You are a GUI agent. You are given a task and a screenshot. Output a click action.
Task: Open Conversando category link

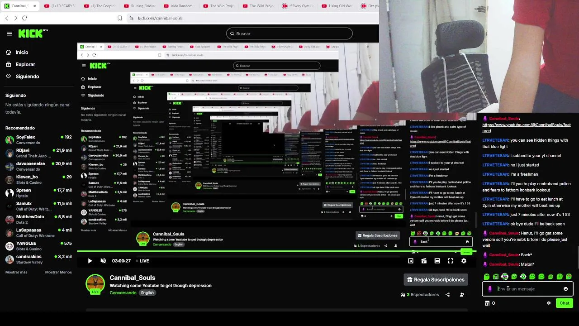[x=123, y=293]
